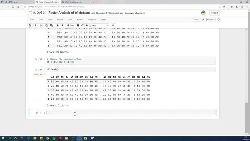Click the Logout button
250x141 pixels.
click(214, 13)
